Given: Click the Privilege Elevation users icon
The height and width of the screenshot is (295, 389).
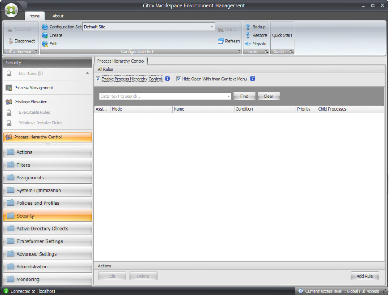Looking at the screenshot, I should (9, 102).
